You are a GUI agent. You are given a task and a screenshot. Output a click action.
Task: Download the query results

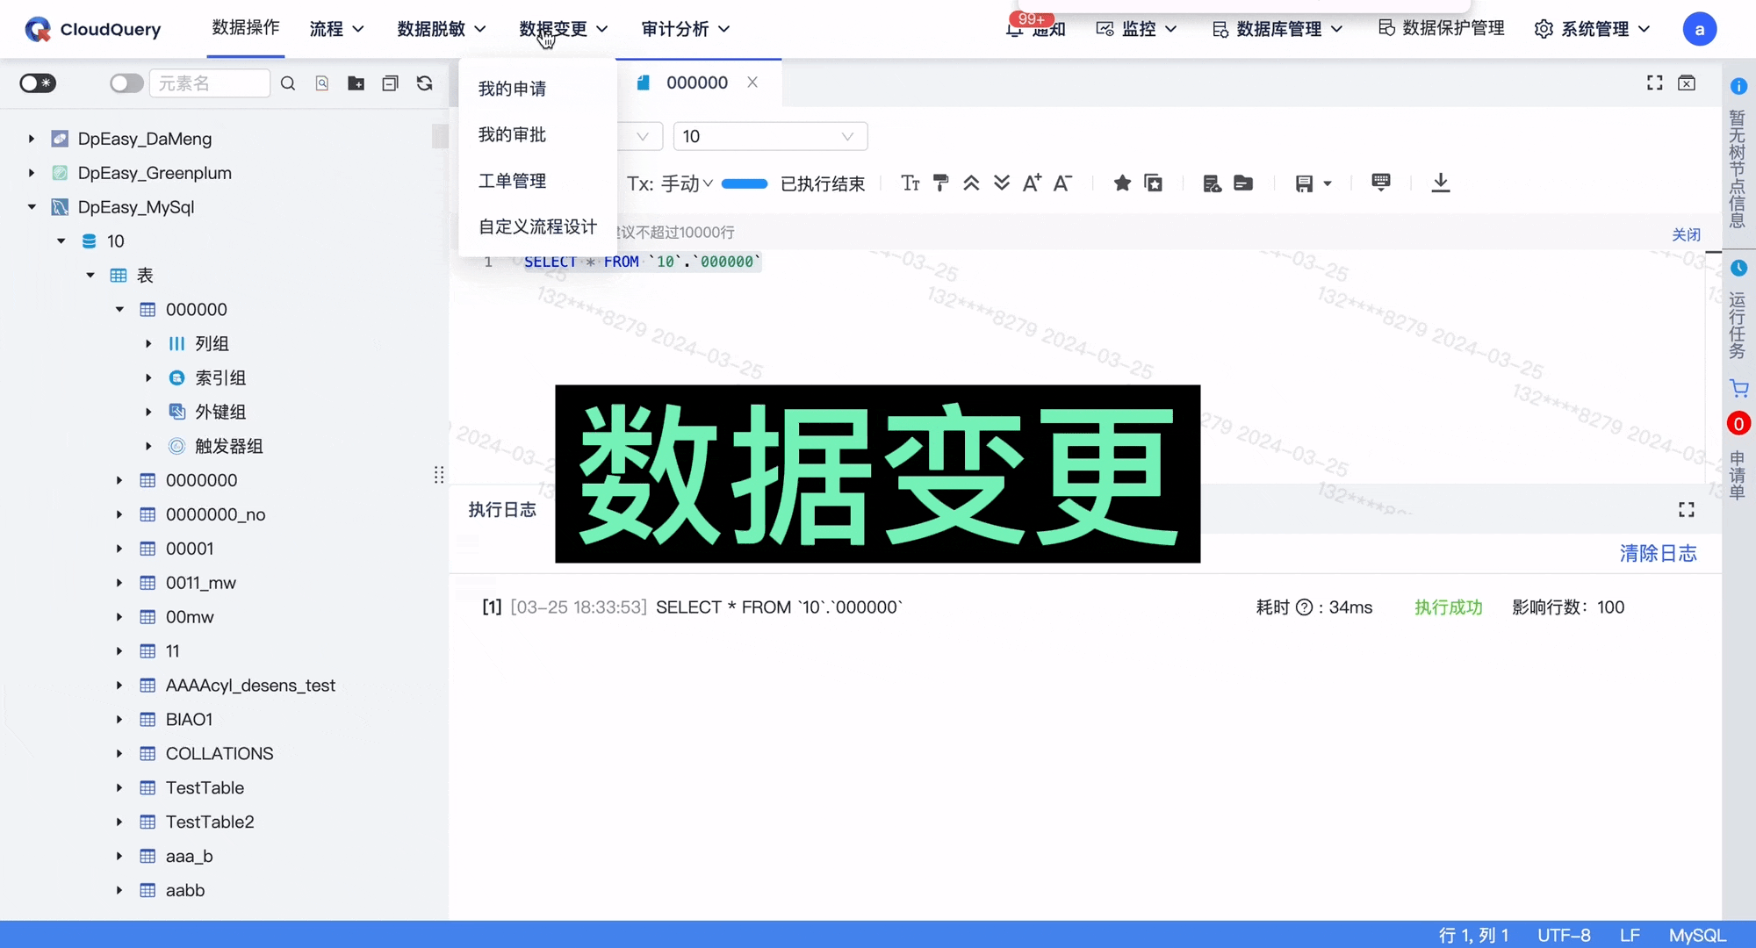(x=1440, y=183)
